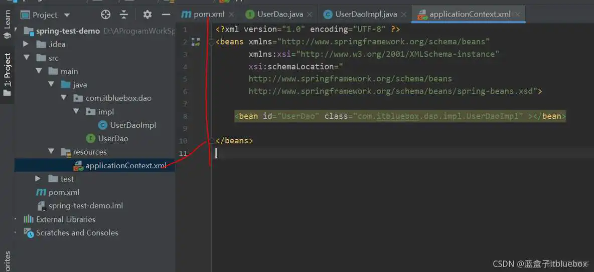The width and height of the screenshot is (594, 272).
Task: Close the pom.xml tab
Action: pos(231,15)
